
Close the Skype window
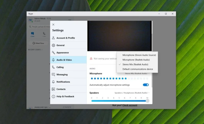tap(173, 14)
